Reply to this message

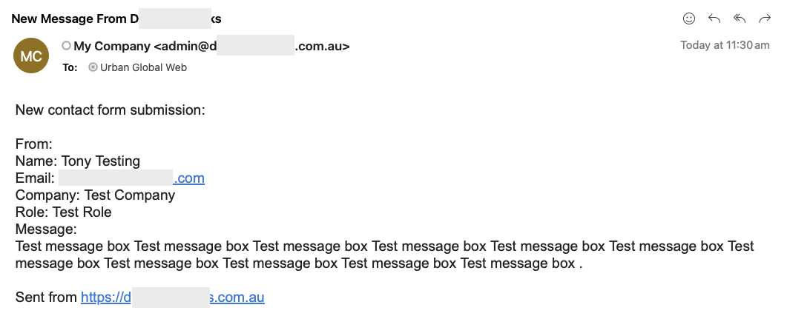[x=714, y=19]
